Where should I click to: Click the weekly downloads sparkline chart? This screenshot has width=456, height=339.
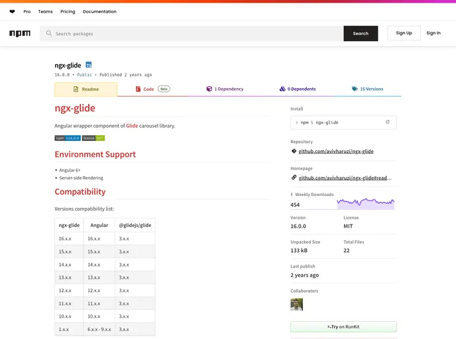(x=366, y=203)
